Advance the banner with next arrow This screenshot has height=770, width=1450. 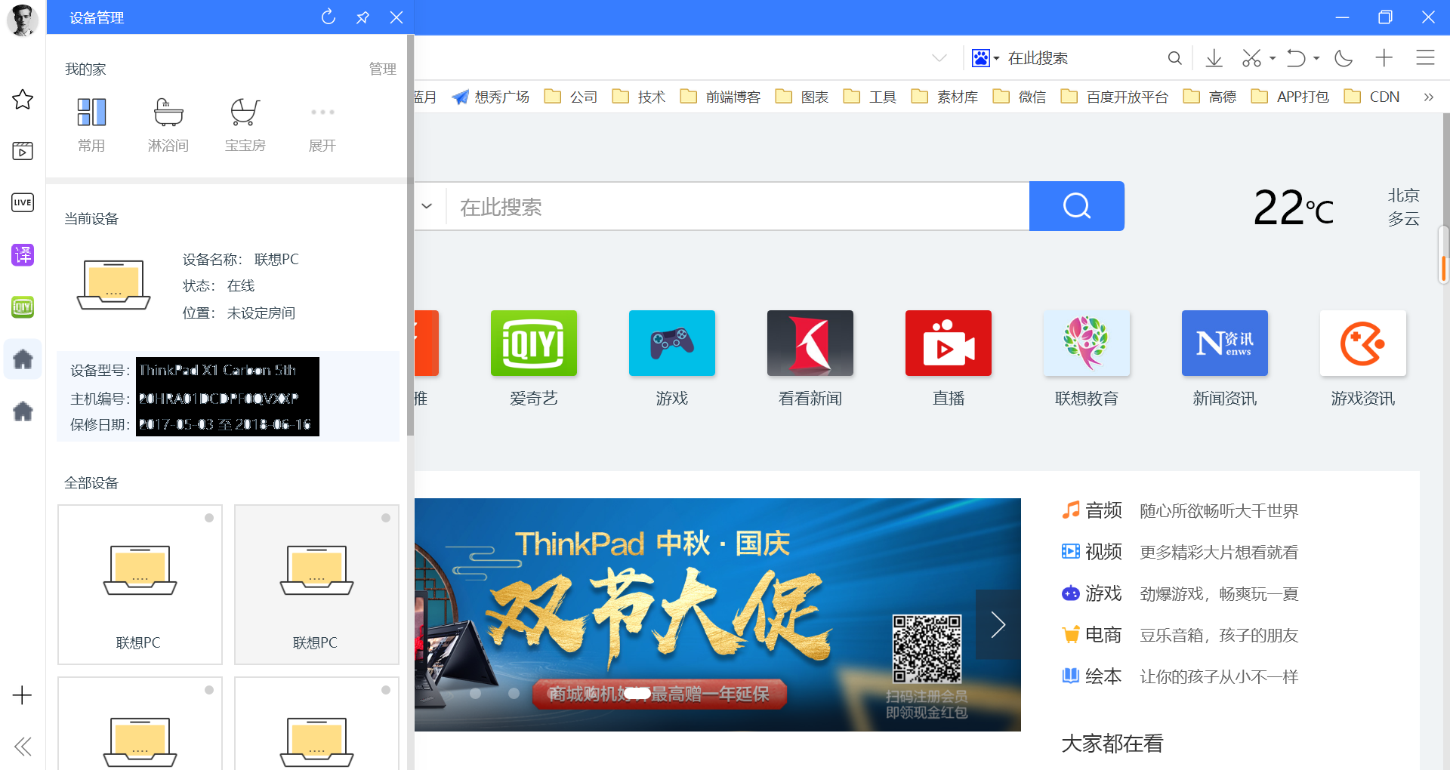coord(998,624)
